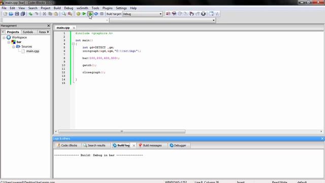Select main.cpp in the project tree

(32, 51)
